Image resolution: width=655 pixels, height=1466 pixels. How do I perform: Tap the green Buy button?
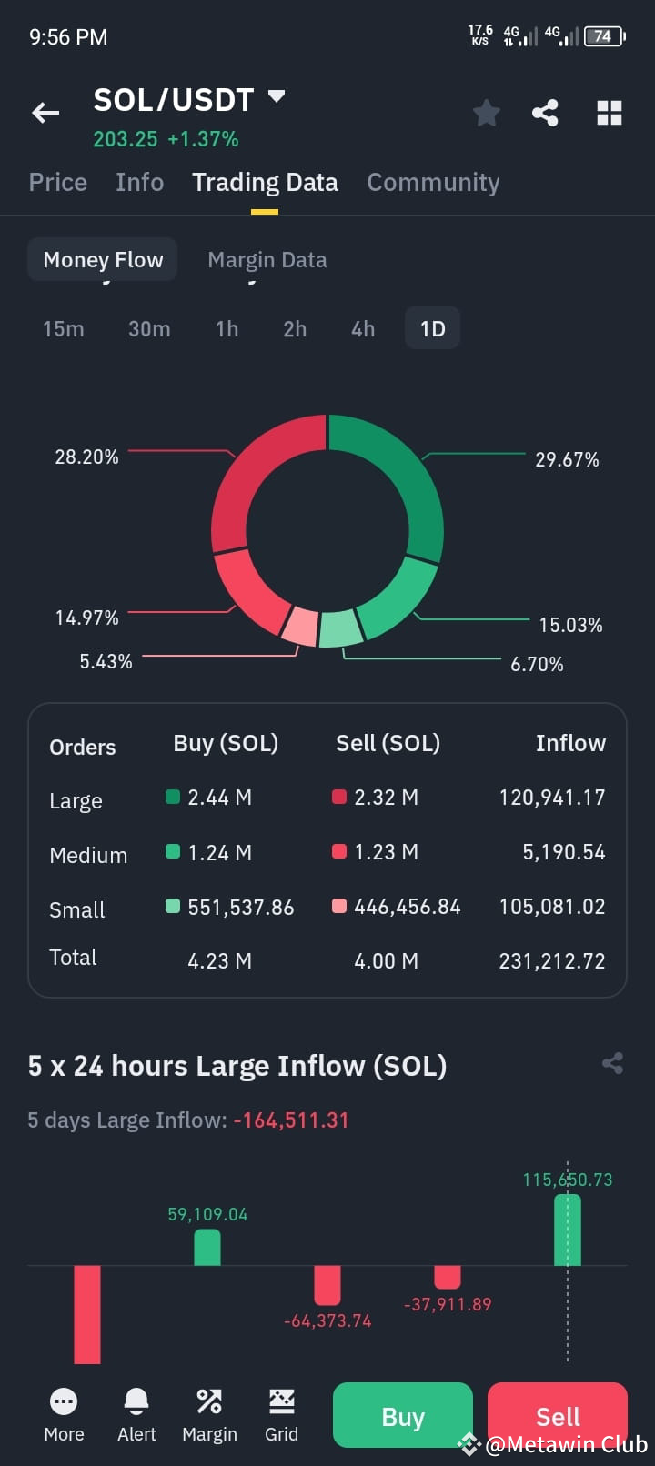pyautogui.click(x=403, y=1415)
